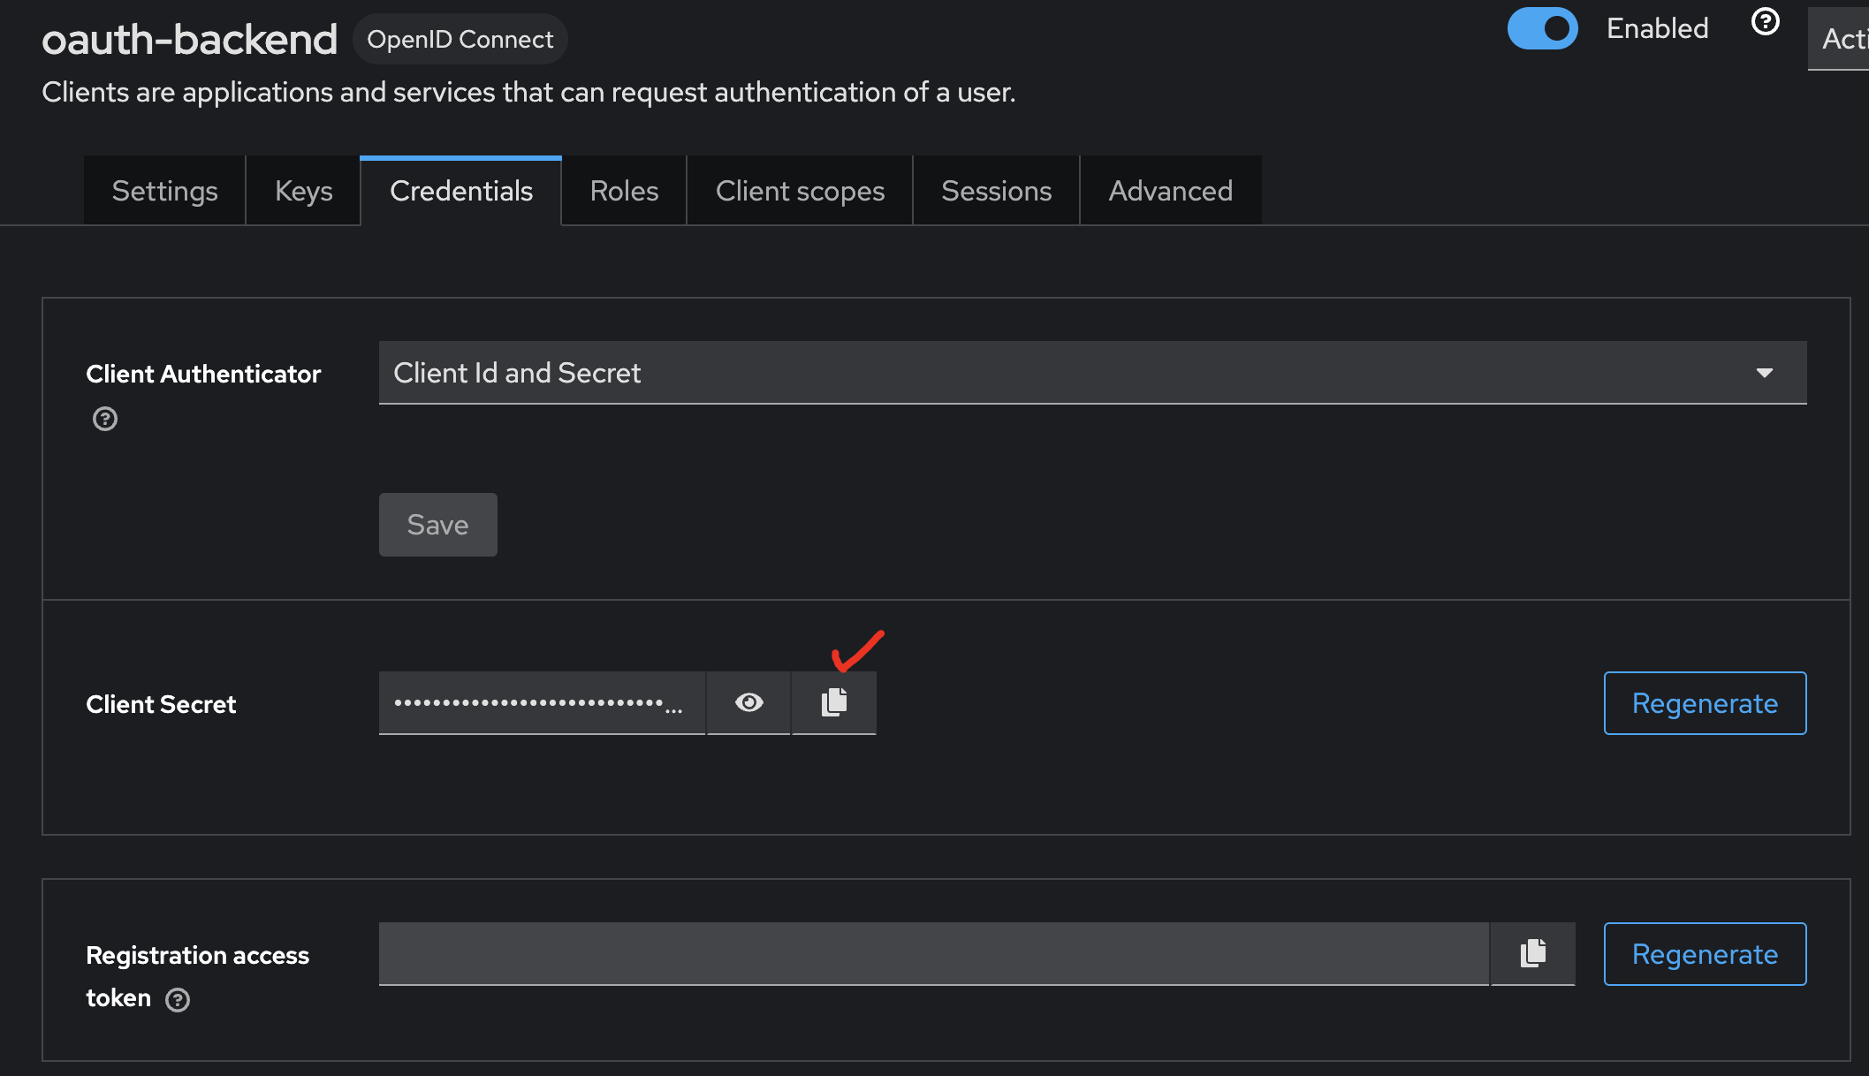Regenerate the registration access token

click(x=1704, y=954)
